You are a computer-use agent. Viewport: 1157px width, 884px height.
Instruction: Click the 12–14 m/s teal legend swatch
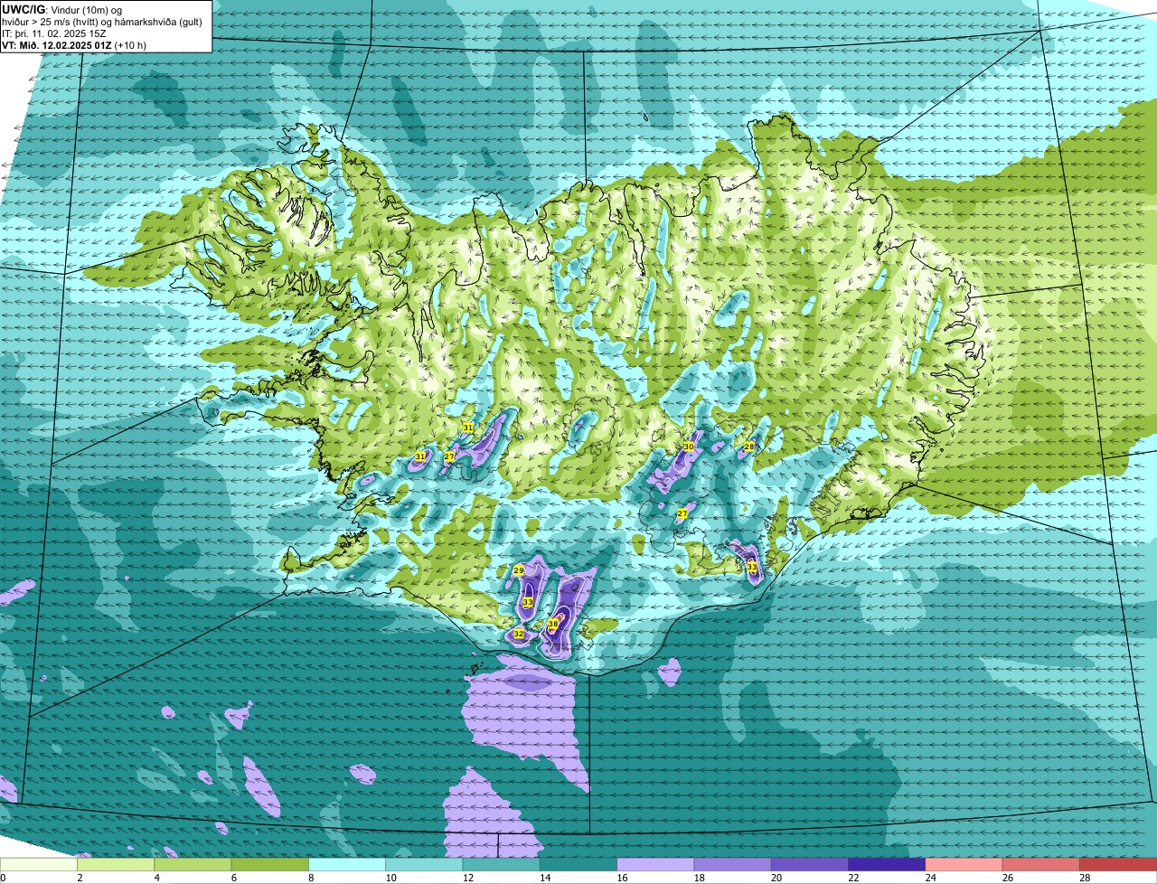coord(502,865)
